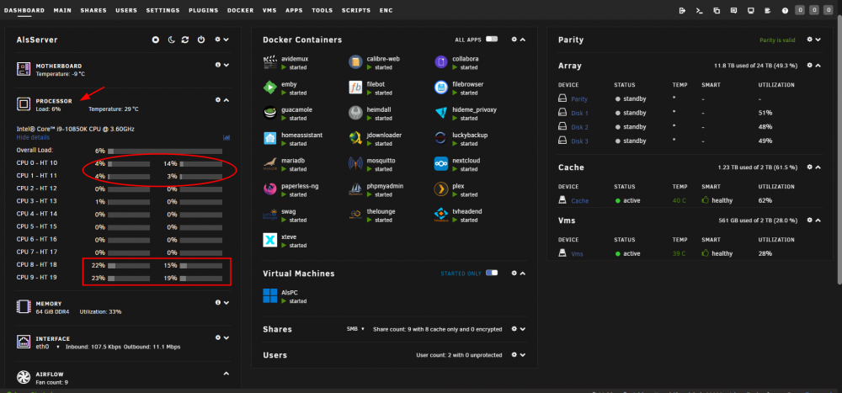Open the DOCKER menu tab
Screen dimensions: 842x393
[241, 10]
